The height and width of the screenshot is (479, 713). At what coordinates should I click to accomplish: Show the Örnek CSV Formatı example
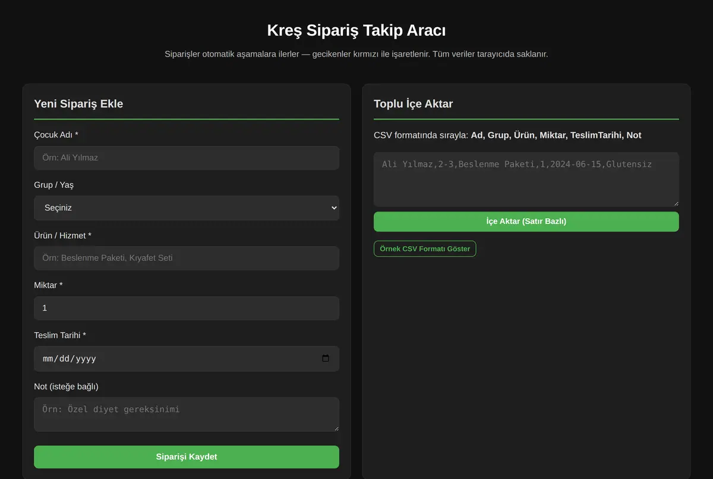[x=425, y=248]
